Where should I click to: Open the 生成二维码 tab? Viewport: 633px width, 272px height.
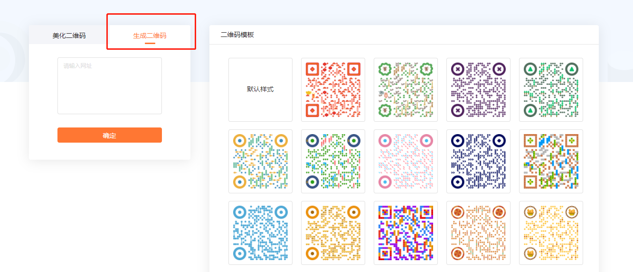pos(150,36)
